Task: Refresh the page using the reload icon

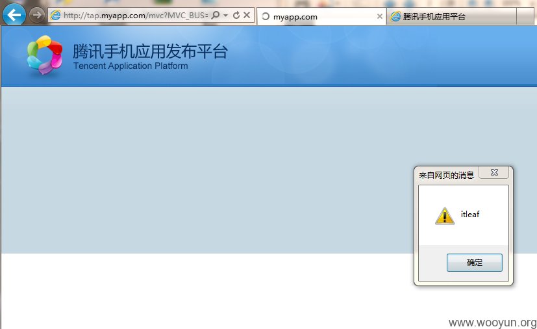Action: pos(236,15)
